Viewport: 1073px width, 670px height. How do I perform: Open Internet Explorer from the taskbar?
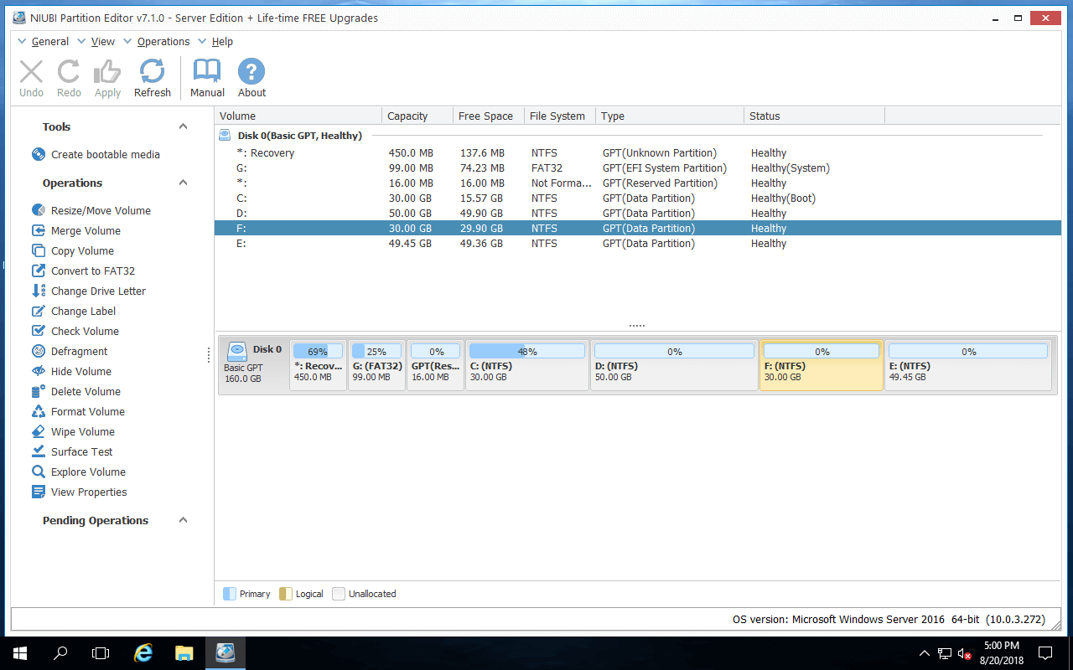(x=144, y=653)
